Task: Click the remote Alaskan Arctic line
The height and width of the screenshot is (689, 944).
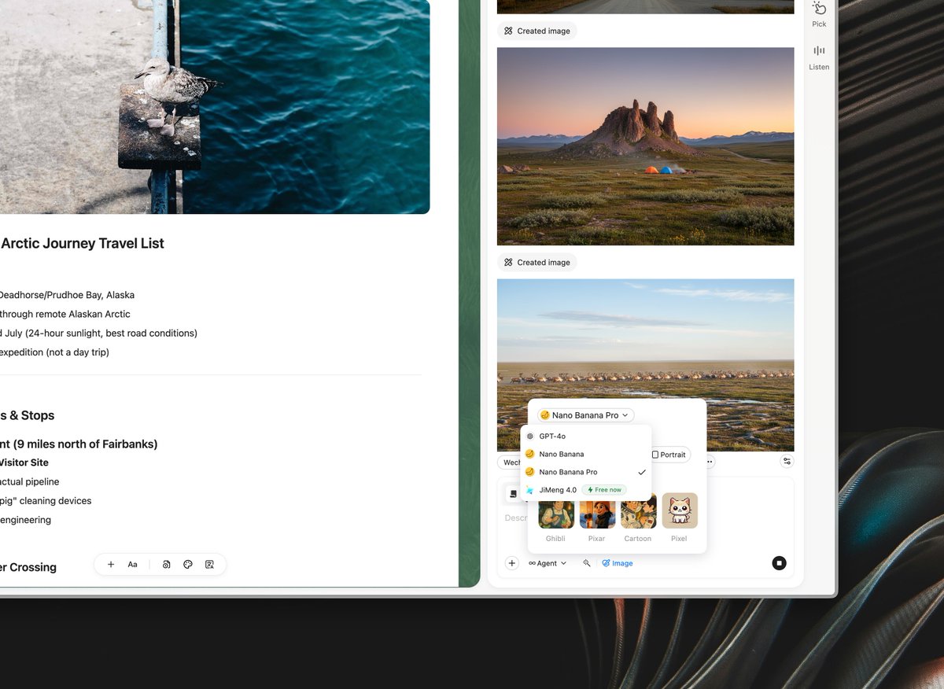Action: click(65, 314)
